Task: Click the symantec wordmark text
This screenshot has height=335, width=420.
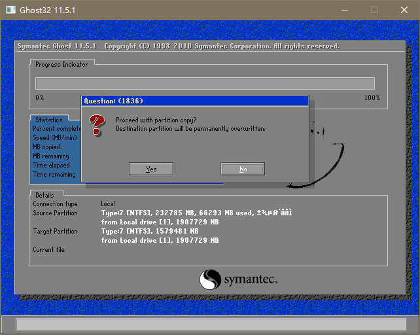Action: click(x=251, y=279)
